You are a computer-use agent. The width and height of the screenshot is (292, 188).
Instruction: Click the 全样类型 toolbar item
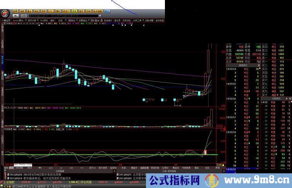pos(160,20)
